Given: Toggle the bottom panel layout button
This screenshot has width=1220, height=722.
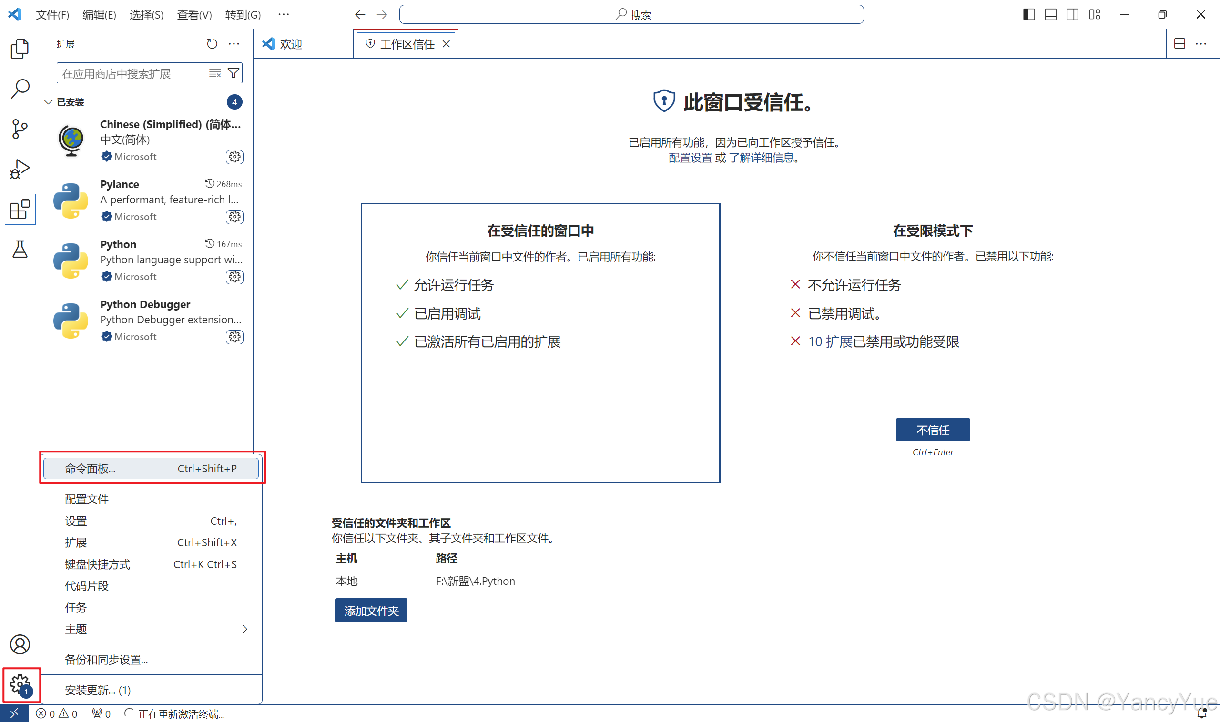Looking at the screenshot, I should tap(1051, 14).
